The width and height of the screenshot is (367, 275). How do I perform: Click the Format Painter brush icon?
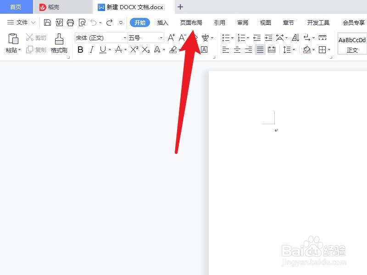pyautogui.click(x=59, y=39)
